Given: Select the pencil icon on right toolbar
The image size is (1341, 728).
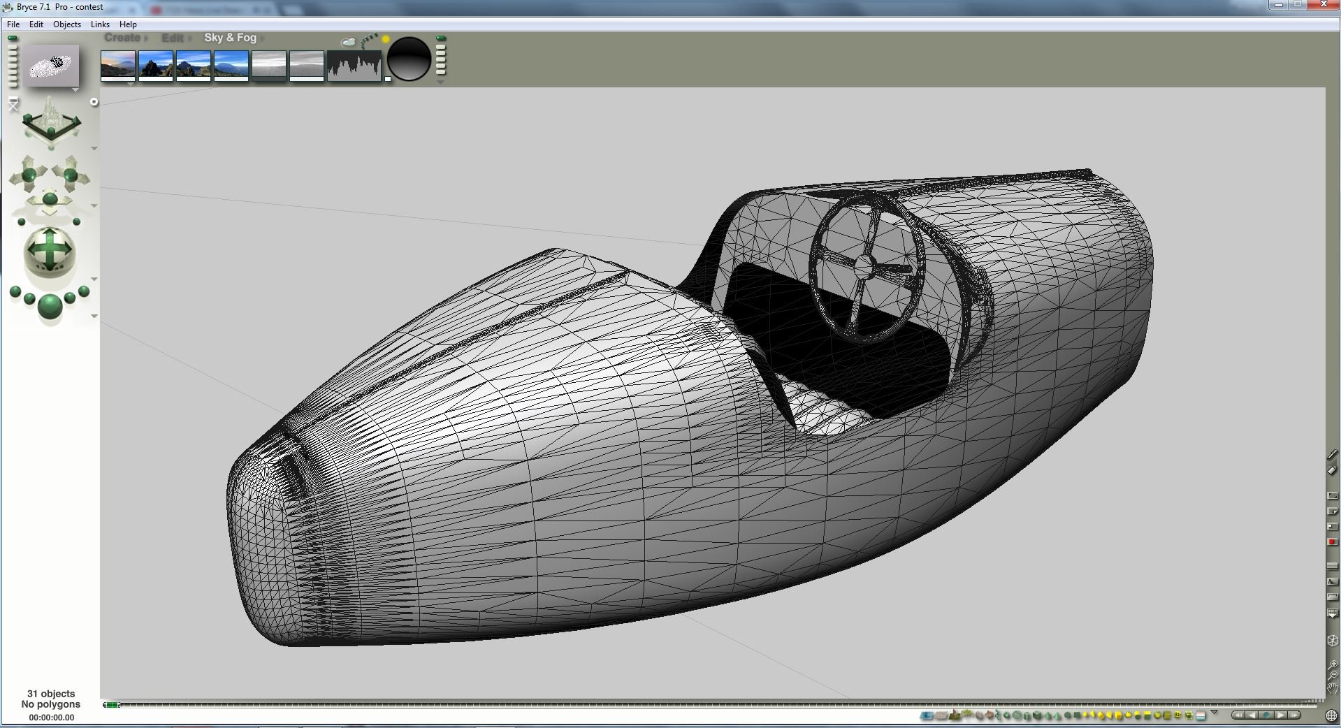Looking at the screenshot, I should [1333, 454].
